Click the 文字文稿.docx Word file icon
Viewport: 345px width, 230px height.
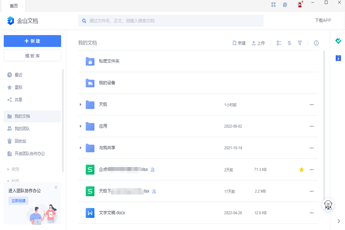(x=90, y=213)
